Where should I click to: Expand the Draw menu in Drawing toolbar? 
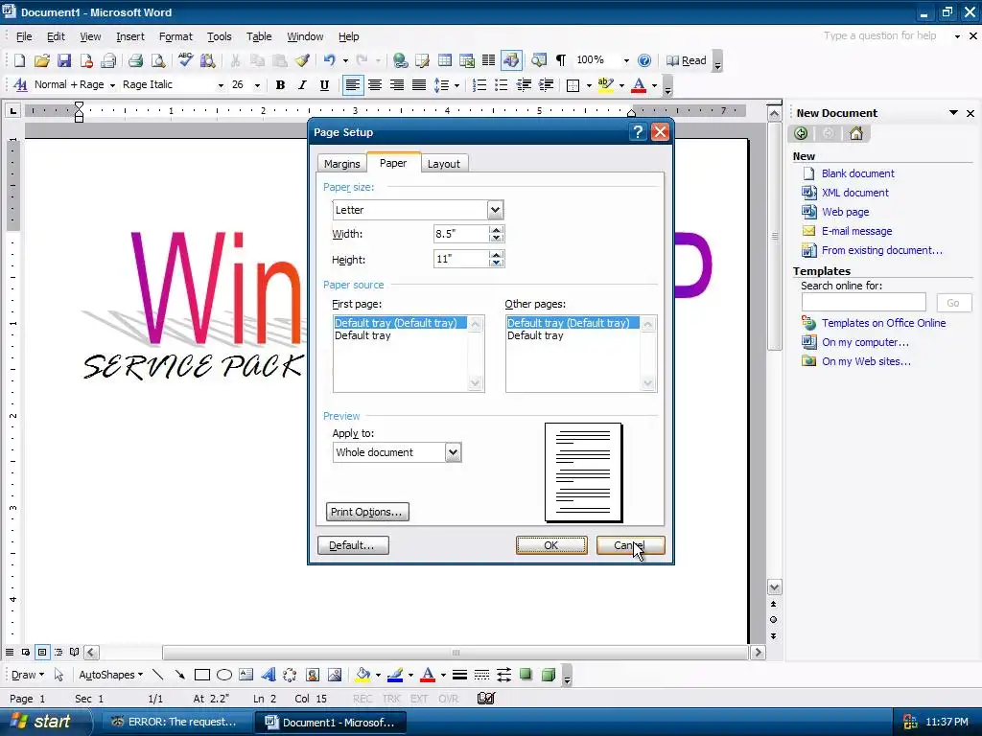point(28,675)
